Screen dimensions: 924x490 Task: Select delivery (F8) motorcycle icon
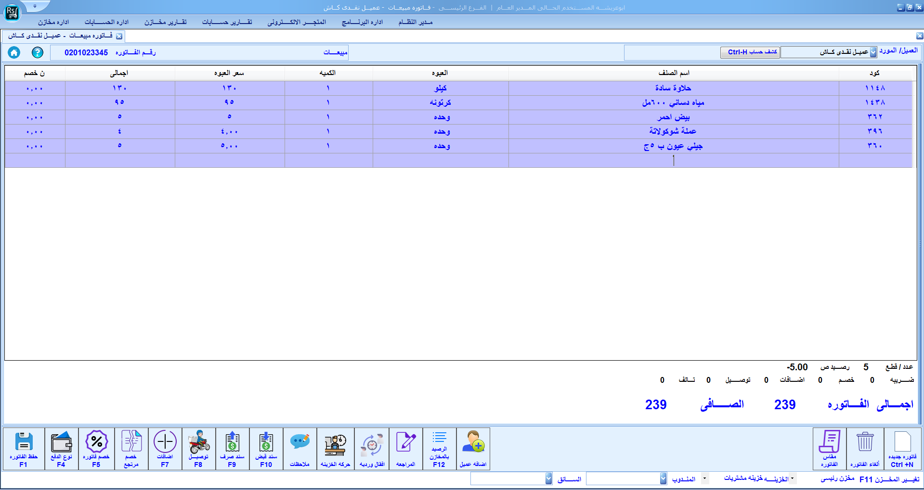point(199,449)
